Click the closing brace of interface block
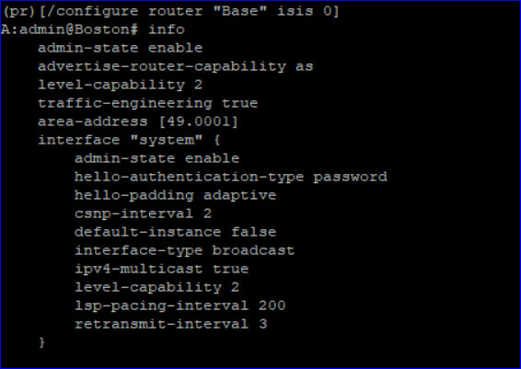Screen dimensions: 521x369 [41, 342]
